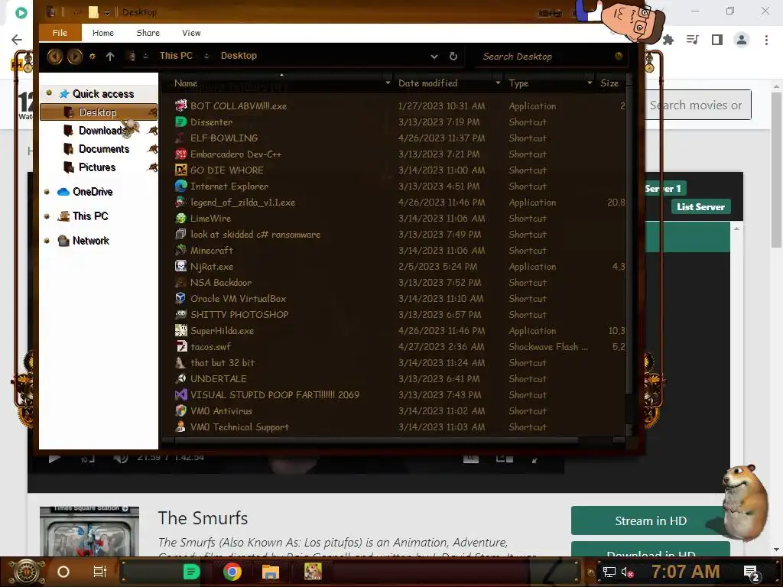Viewport: 783px width, 587px height.
Task: Sort by the Size column header
Action: 609,83
